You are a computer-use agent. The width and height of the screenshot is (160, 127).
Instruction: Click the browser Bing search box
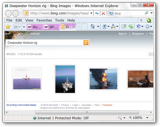(x=128, y=13)
